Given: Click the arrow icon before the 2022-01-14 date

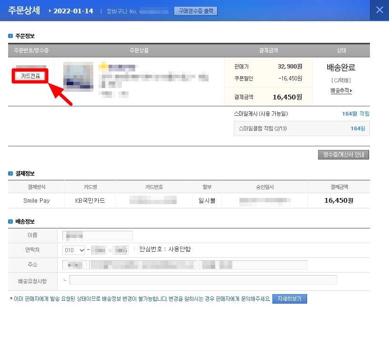Looking at the screenshot, I should 49,10.
